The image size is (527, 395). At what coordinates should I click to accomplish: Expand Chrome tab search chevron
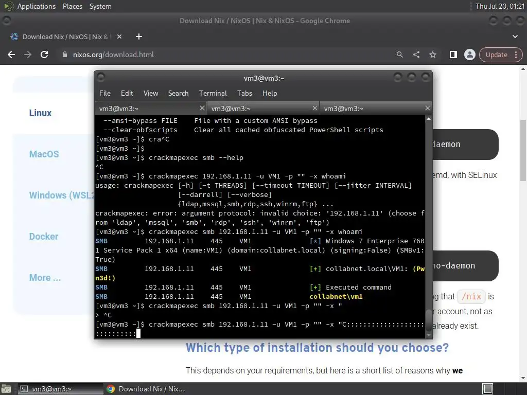tap(515, 37)
